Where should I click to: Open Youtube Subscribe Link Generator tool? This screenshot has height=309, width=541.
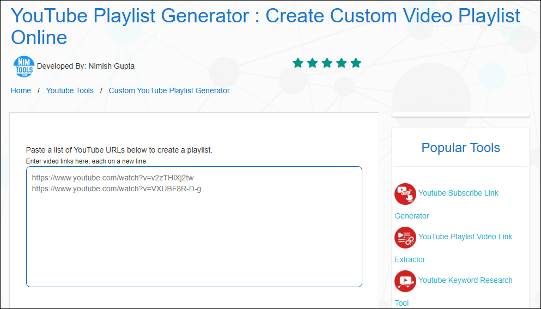(x=458, y=193)
